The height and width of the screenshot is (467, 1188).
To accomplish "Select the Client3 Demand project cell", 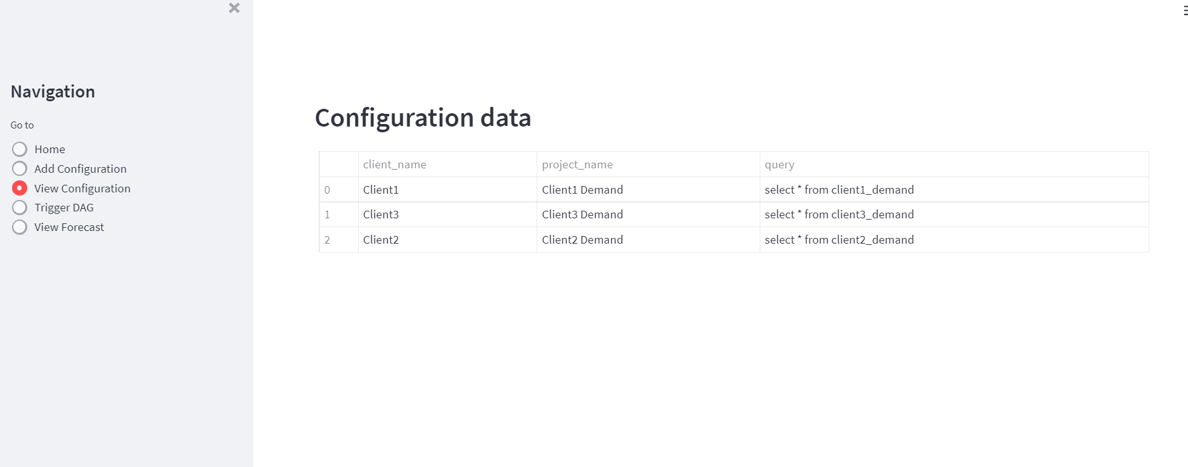I will tap(582, 214).
